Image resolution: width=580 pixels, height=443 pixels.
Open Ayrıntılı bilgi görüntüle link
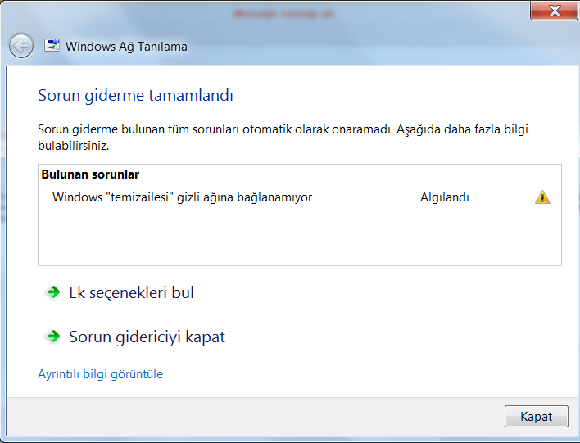[x=100, y=374]
